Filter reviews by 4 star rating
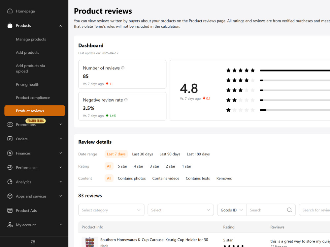The image size is (330, 247). (x=139, y=166)
